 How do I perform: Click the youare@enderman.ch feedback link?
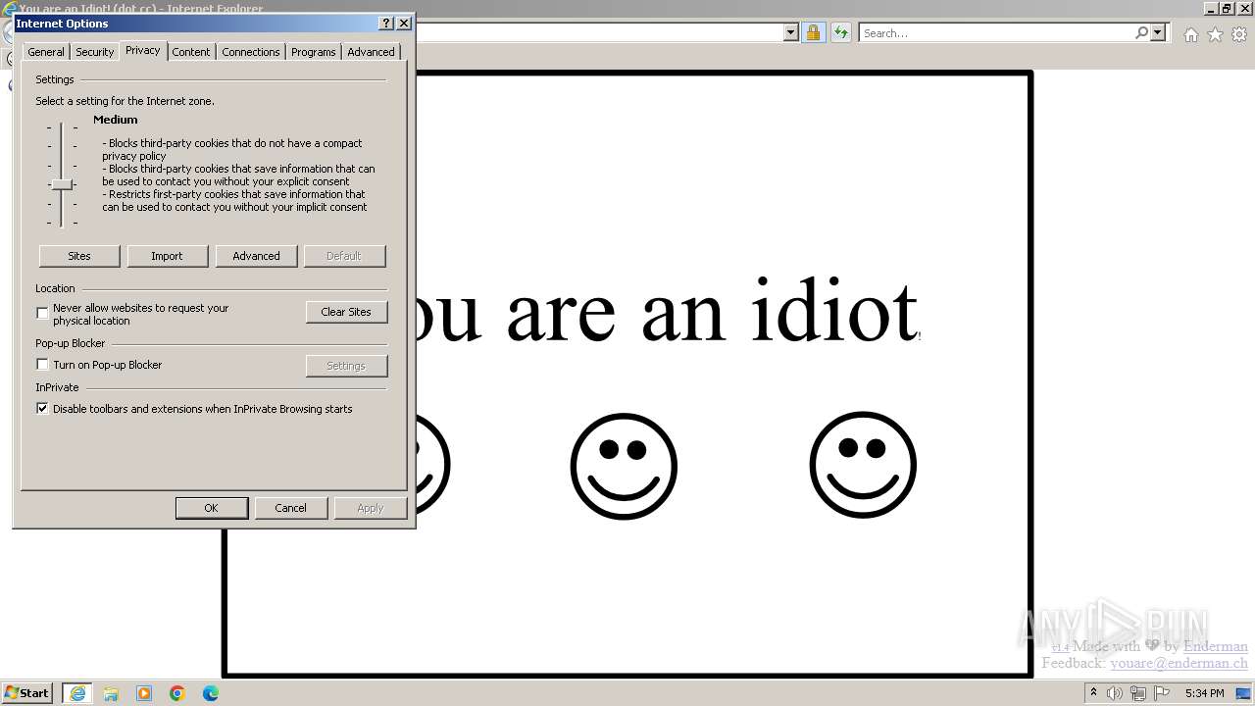[x=1180, y=663]
